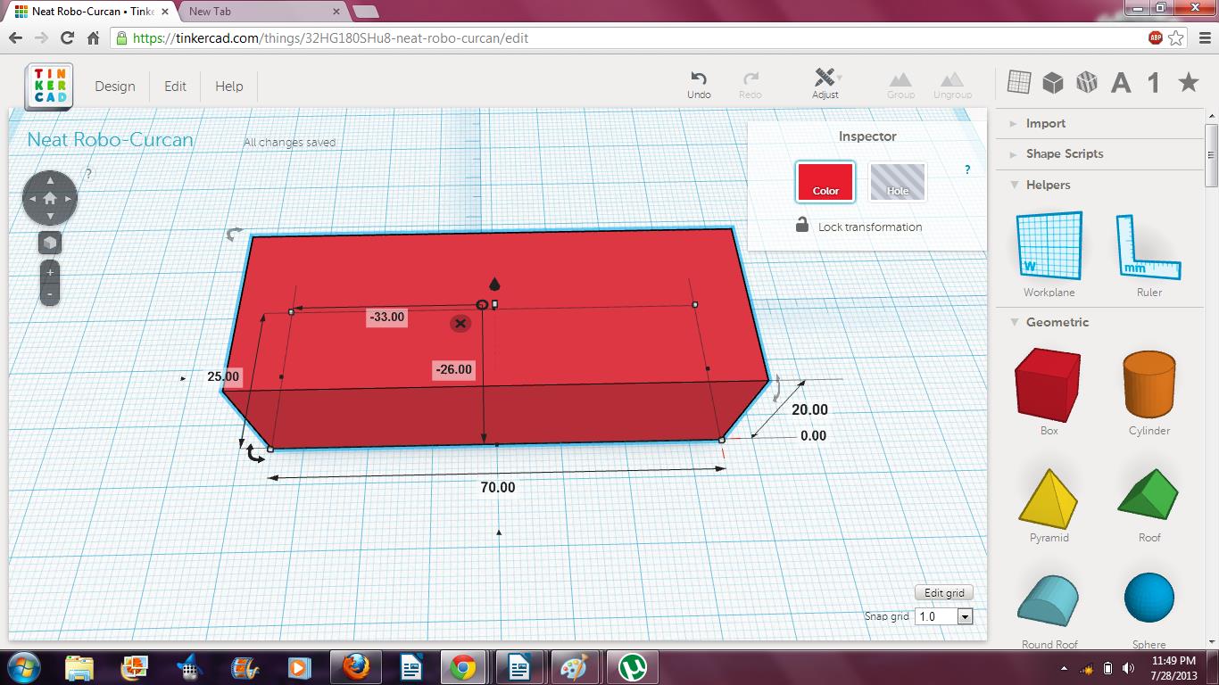Orbit view left with the left arrow
This screenshot has height=685, width=1219.
pyautogui.click(x=31, y=198)
